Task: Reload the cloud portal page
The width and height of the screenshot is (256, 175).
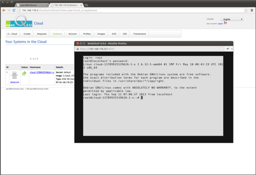Action: tap(14, 10)
